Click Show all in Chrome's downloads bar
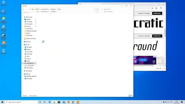185x104 pixels. tap(159, 68)
